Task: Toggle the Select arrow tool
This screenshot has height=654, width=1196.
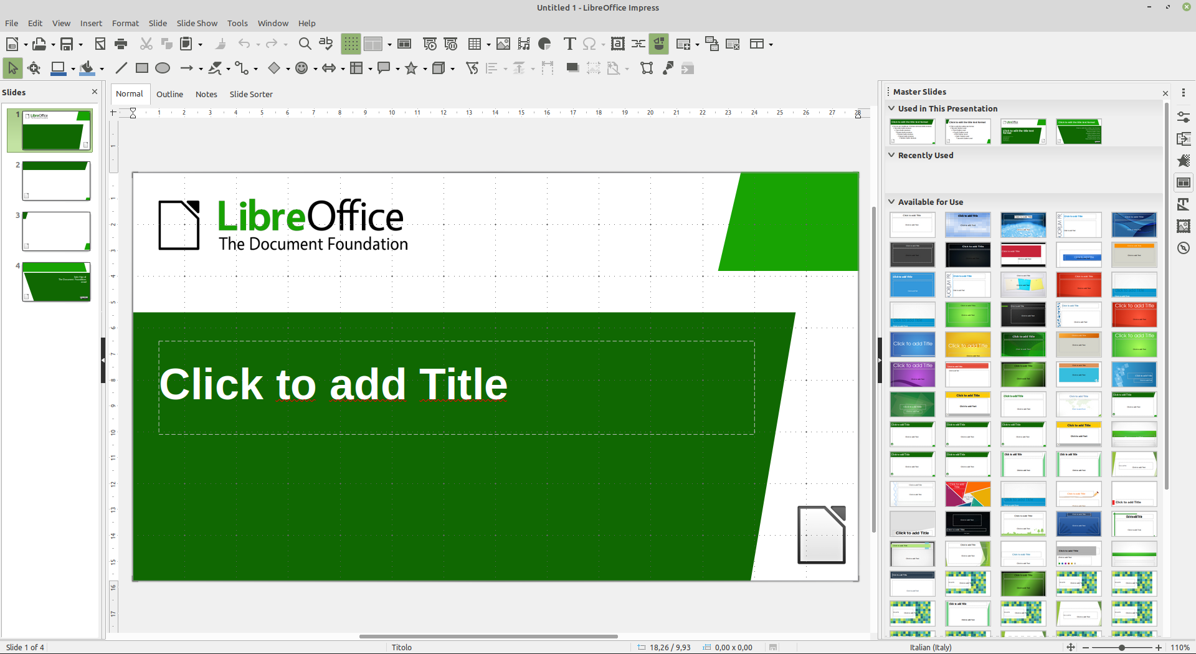Action: pyautogui.click(x=12, y=69)
